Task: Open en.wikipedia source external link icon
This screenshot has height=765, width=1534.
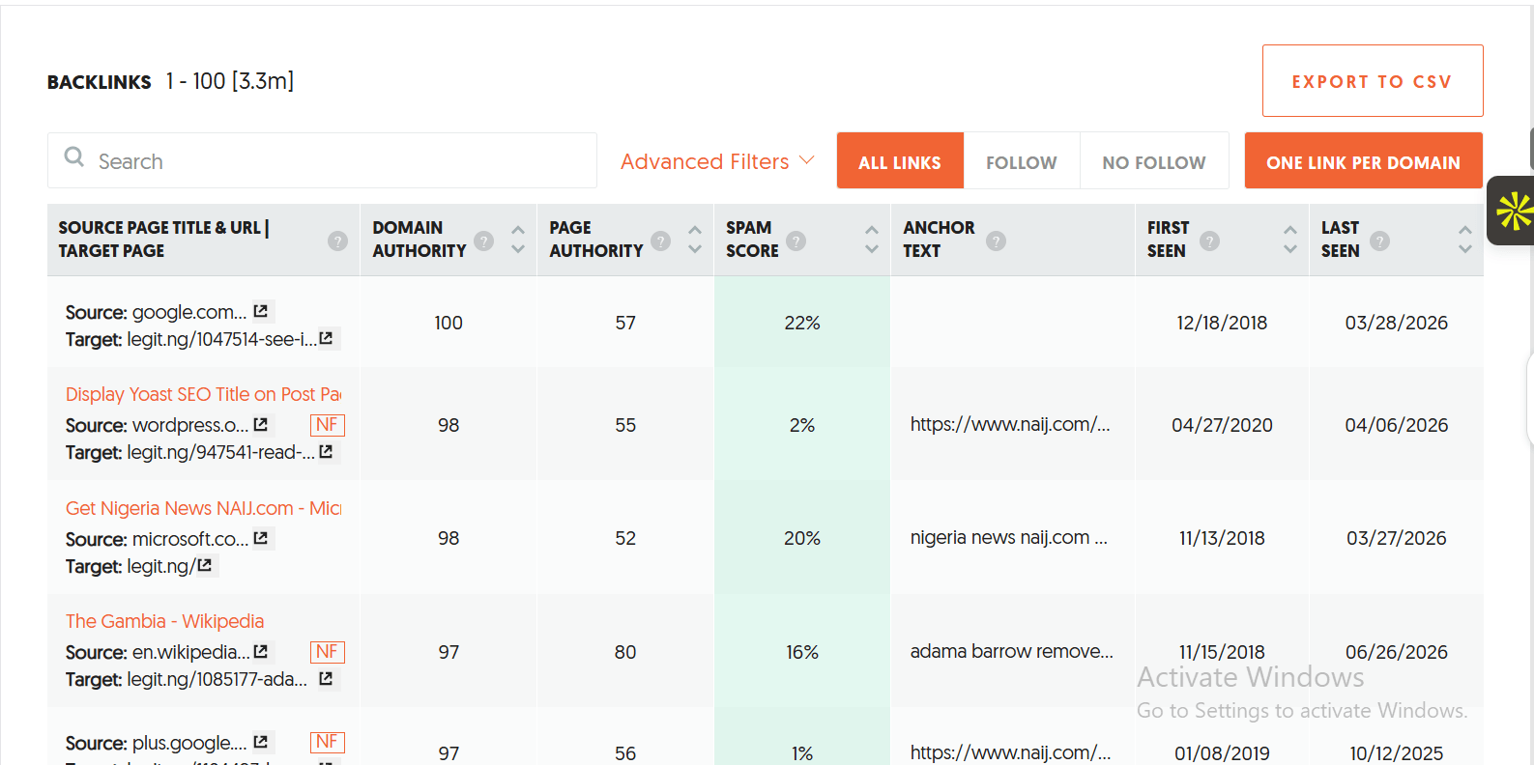Action: click(261, 651)
